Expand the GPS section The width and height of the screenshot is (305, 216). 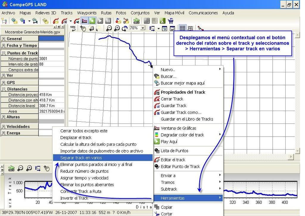(4, 82)
